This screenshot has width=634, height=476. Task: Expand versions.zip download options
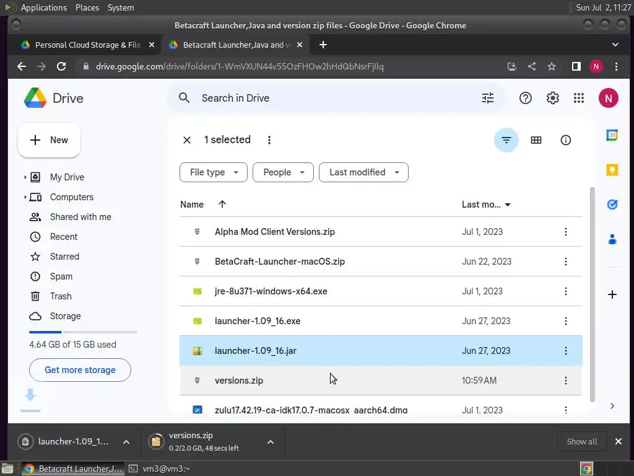(x=271, y=441)
